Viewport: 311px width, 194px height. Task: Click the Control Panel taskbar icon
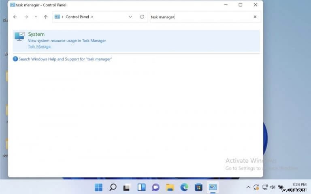[213, 187]
